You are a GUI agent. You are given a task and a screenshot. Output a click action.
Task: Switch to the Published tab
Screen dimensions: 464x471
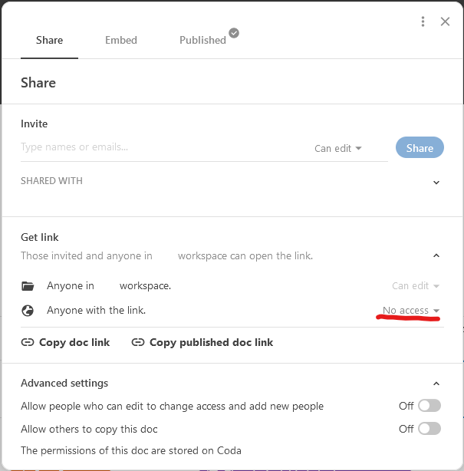[x=202, y=40]
